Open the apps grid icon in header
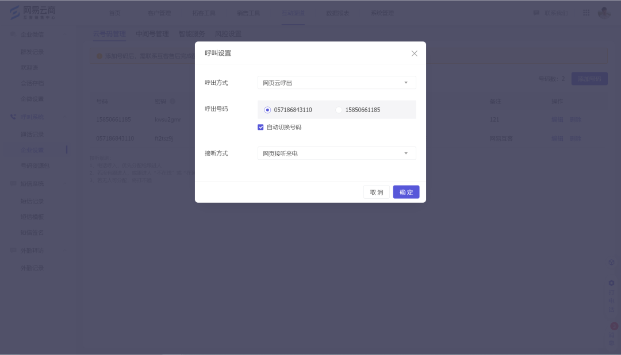The width and height of the screenshot is (621, 355). click(586, 12)
